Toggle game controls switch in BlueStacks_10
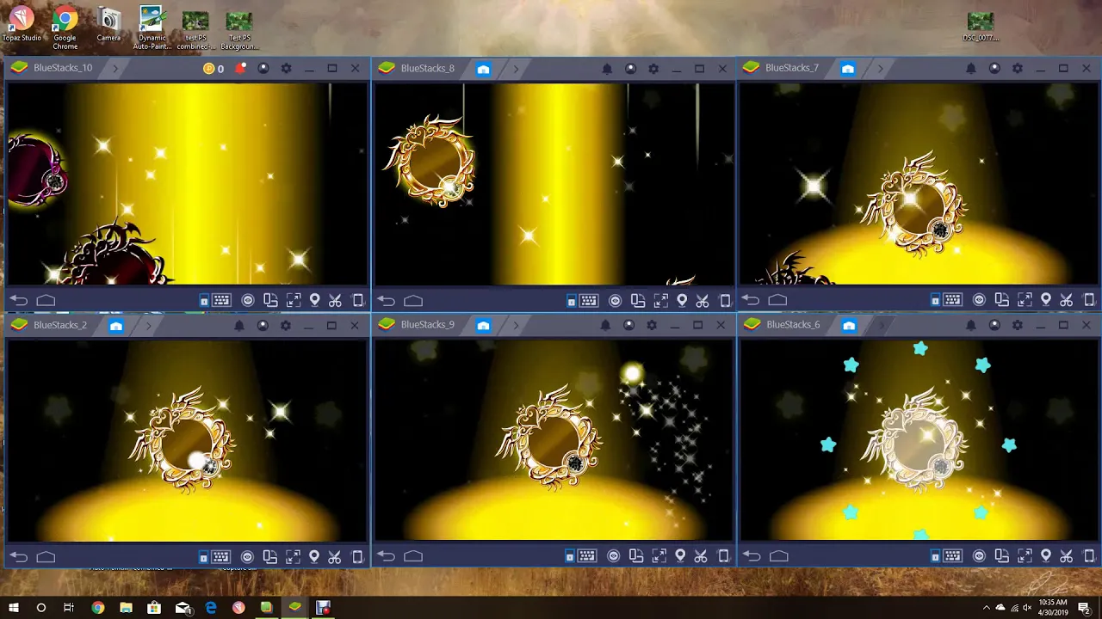Viewport: 1102px width, 619px height. [204, 300]
